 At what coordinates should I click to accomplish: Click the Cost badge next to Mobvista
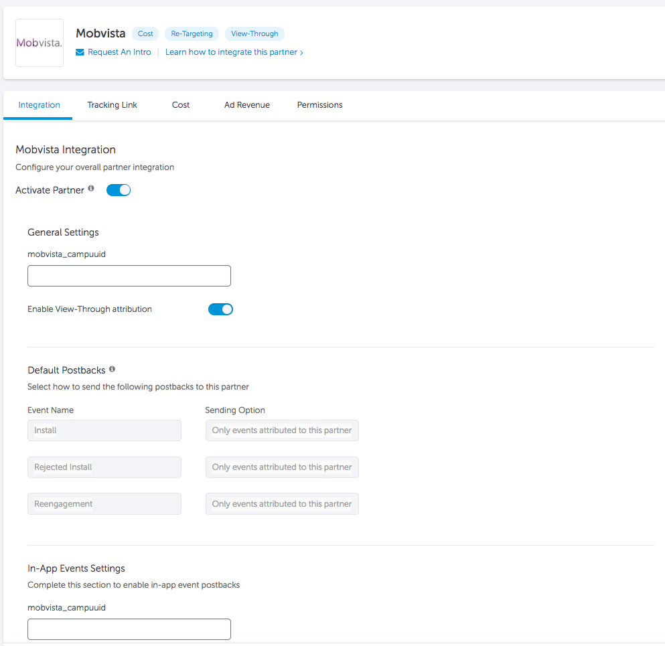coord(145,33)
